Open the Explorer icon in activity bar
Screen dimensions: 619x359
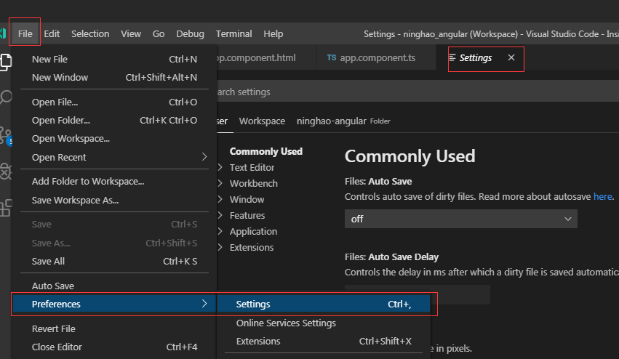tap(6, 62)
